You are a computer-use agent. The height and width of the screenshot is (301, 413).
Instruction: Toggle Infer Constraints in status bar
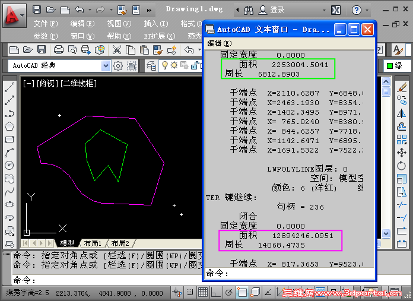[x=177, y=293]
